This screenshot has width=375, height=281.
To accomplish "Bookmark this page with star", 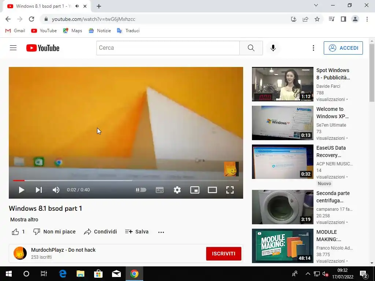I will point(317,19).
